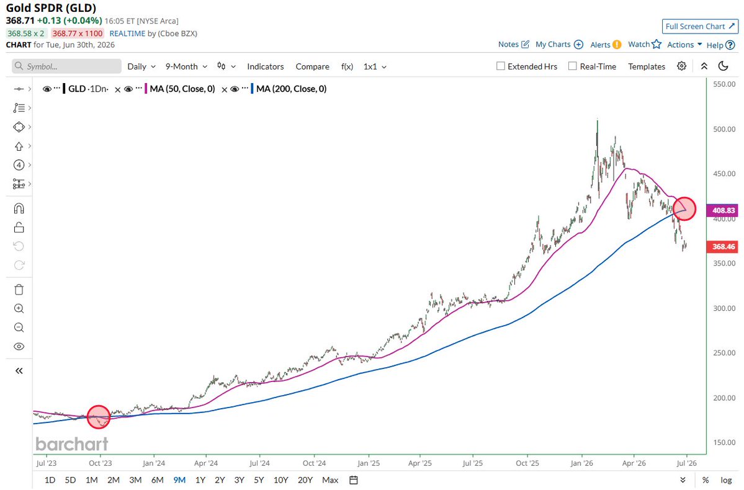
Task: Select the 5Y time range
Action: [x=259, y=480]
